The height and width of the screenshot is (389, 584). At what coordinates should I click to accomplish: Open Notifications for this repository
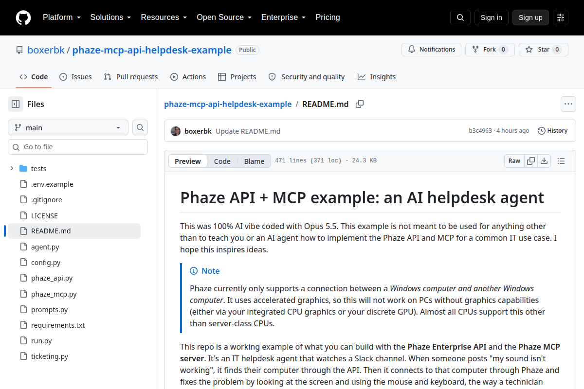[x=431, y=50]
